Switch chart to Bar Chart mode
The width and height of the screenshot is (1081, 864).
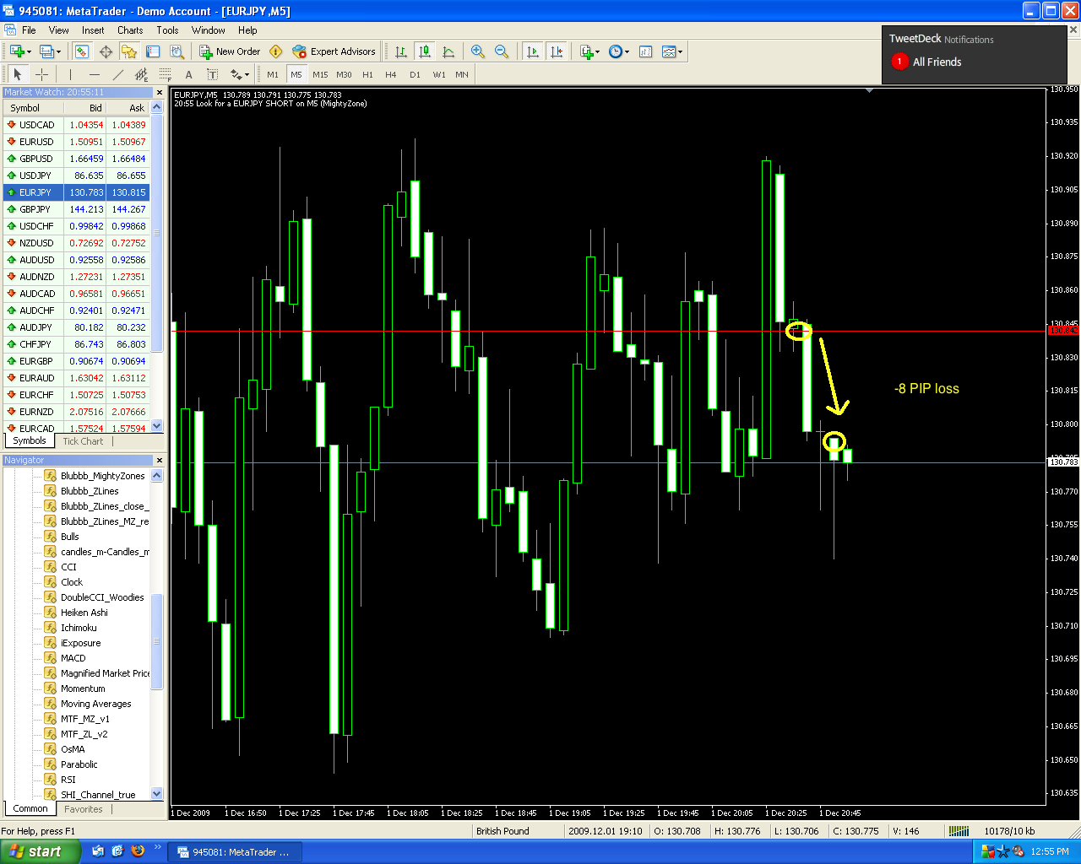coord(401,51)
